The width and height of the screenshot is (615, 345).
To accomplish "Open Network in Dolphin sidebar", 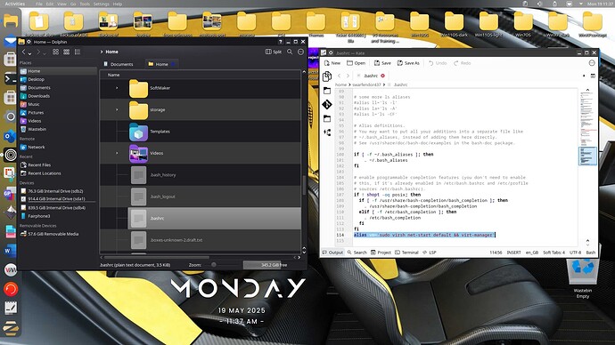I will point(36,147).
